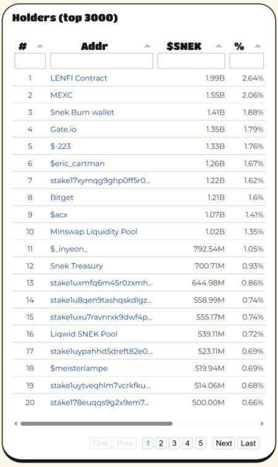
Task: Open the Snek Burn wallet link
Action: (x=82, y=112)
